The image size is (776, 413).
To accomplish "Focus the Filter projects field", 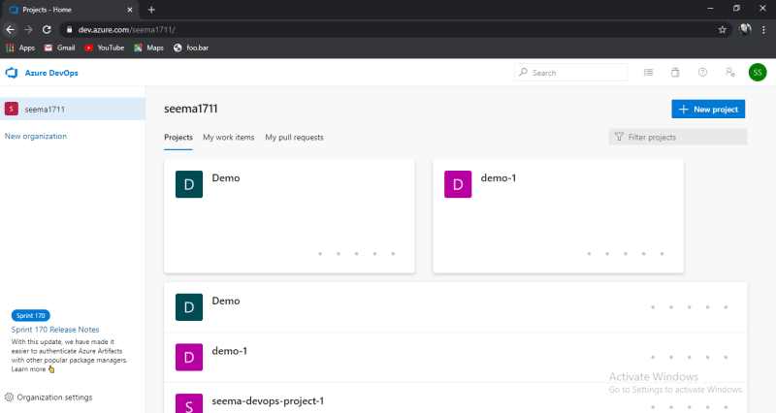I will [x=677, y=137].
